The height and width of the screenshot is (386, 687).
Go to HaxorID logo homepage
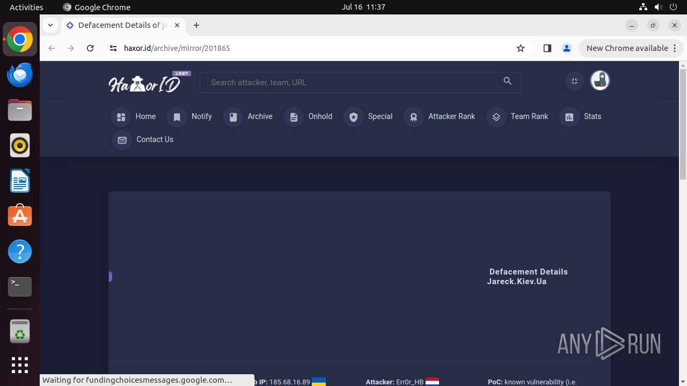pyautogui.click(x=149, y=82)
